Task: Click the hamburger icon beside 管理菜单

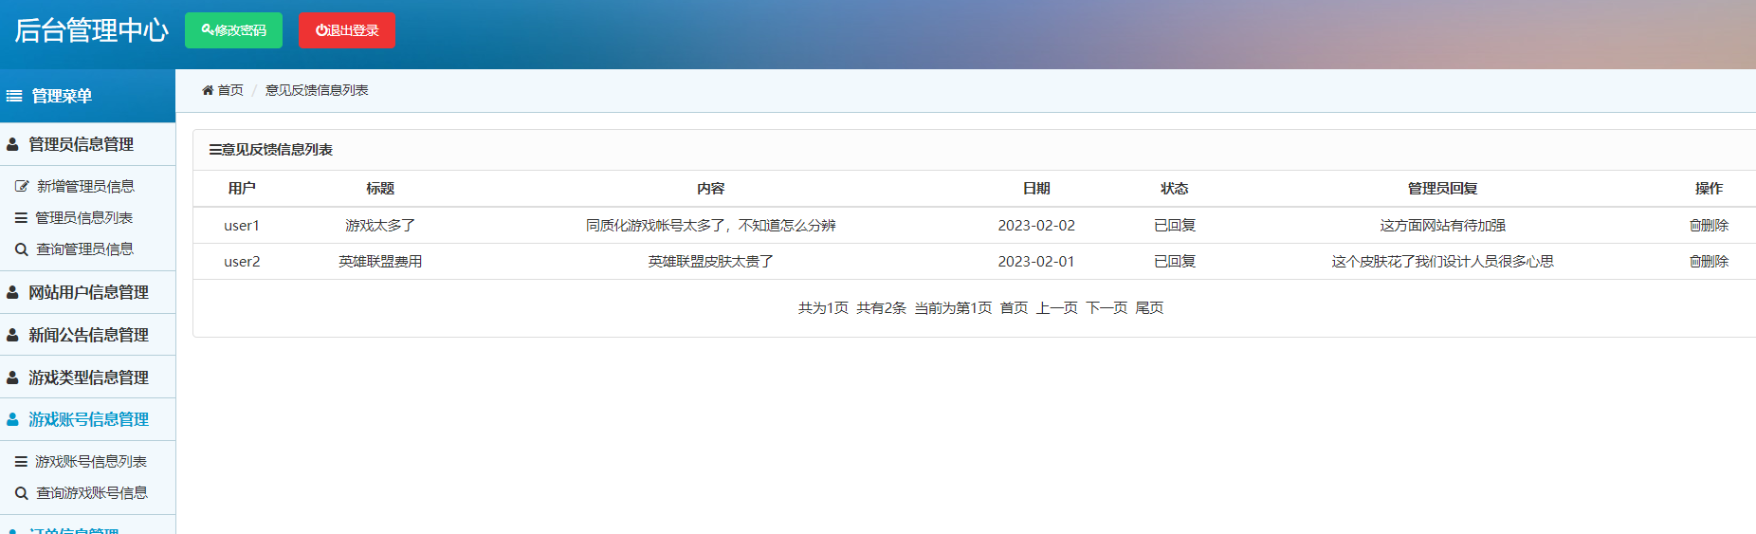Action: (x=14, y=96)
